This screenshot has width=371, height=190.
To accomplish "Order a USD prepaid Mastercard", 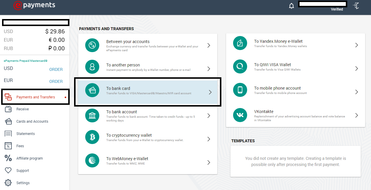I will point(56,69).
